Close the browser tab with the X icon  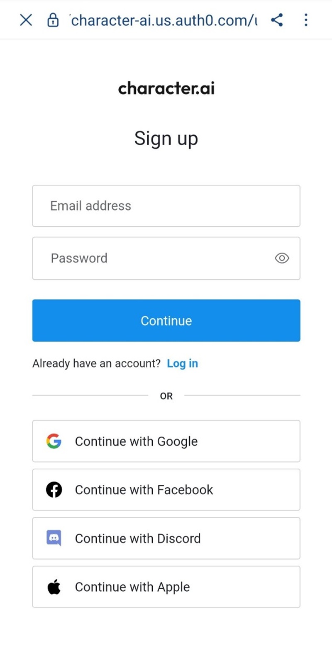point(26,20)
